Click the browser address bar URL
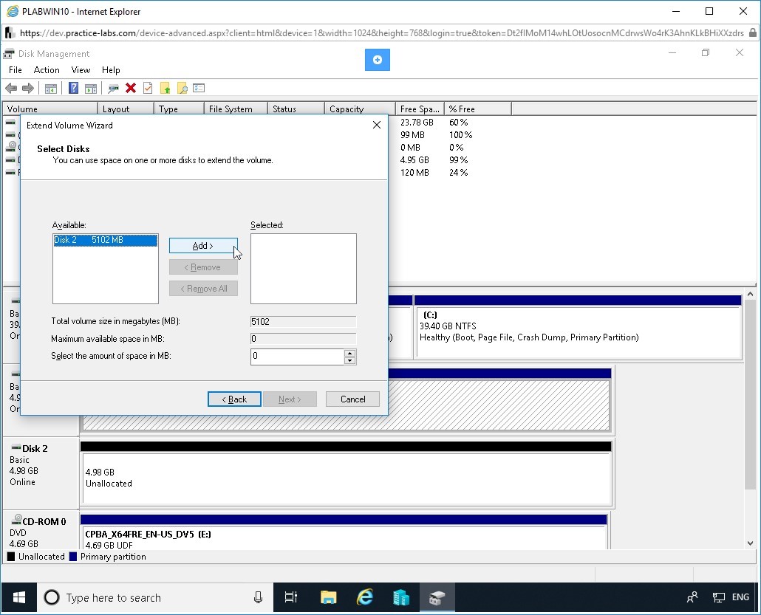Screen dimensions: 761x615 (x=381, y=33)
